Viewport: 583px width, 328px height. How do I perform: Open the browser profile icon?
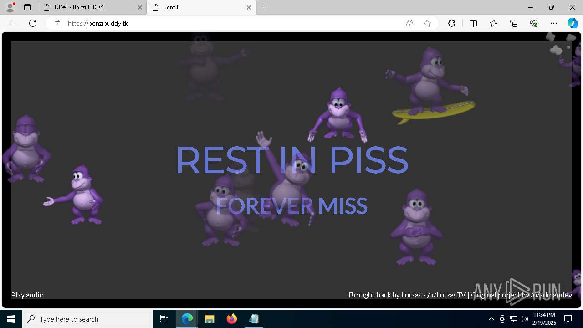10,7
